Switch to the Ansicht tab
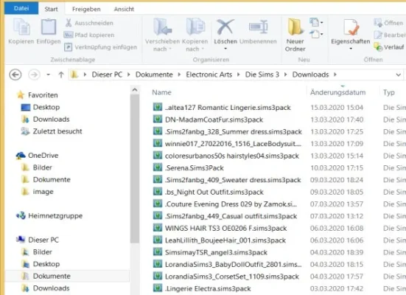Viewport: 406px width, 295px height. (x=124, y=9)
